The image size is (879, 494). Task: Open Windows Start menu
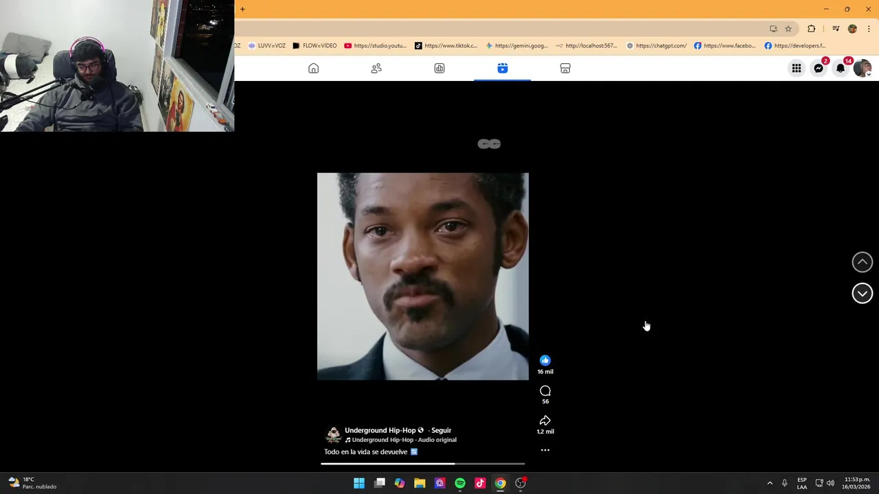click(359, 483)
